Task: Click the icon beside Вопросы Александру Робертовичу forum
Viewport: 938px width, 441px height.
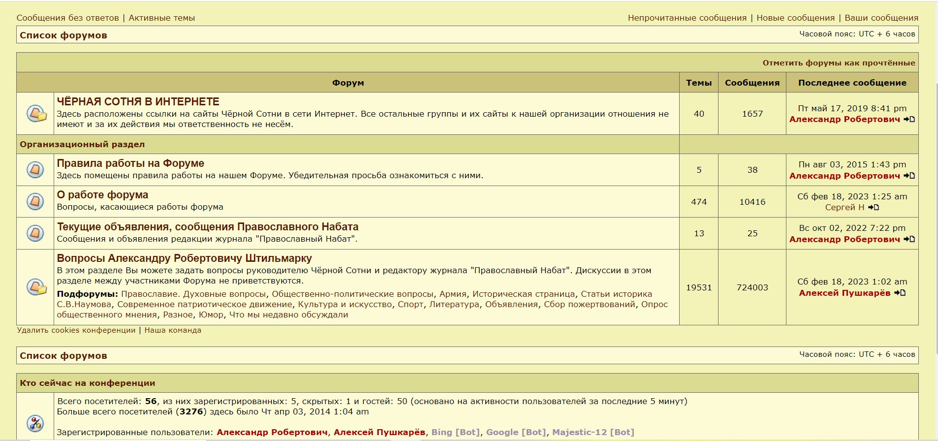Action: (36, 287)
